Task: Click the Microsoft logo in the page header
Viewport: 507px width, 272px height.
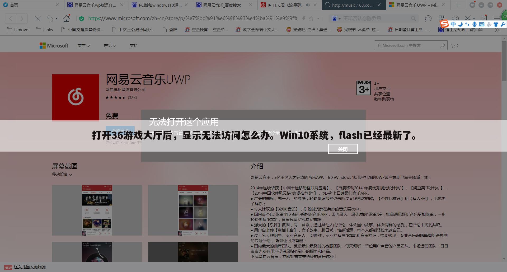Action: click(x=54, y=46)
